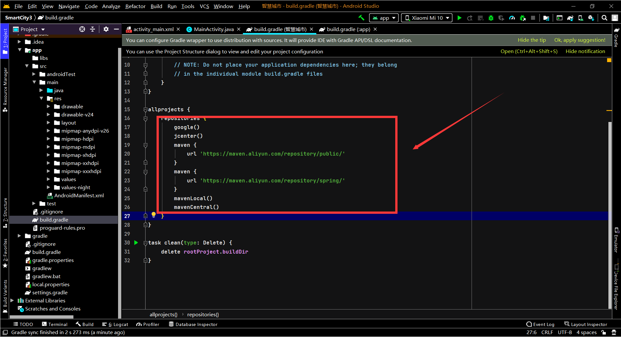Expand the layout folder
Viewport: 621px width, 337px height.
[48, 123]
